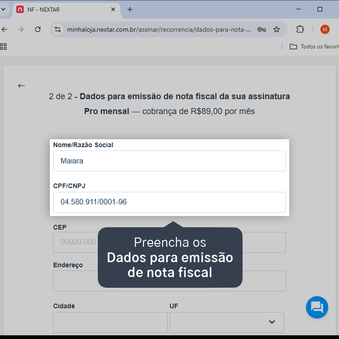
Task: Open the Todos os favoritos folder
Action: [314, 47]
